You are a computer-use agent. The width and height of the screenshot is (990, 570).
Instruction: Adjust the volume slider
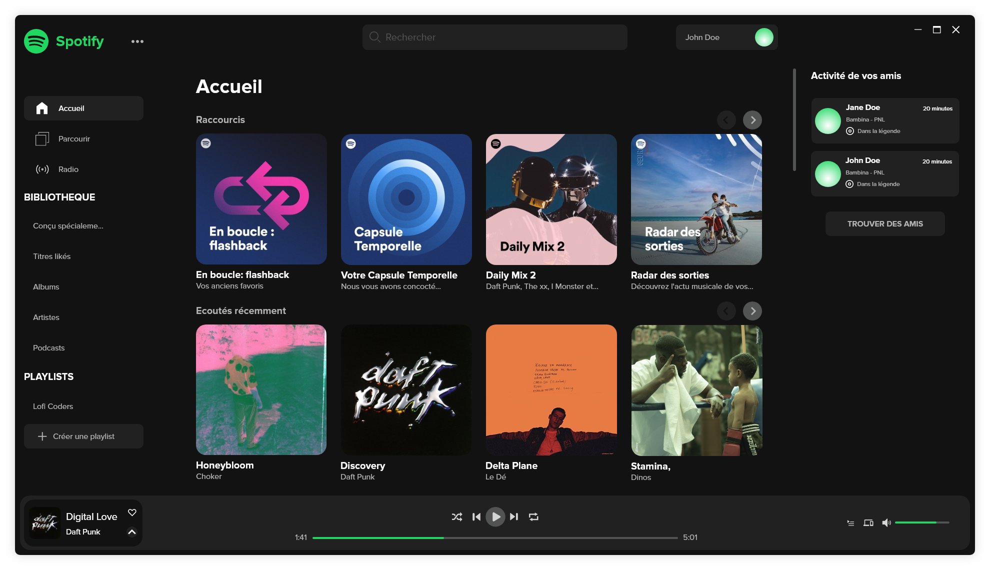tap(922, 522)
